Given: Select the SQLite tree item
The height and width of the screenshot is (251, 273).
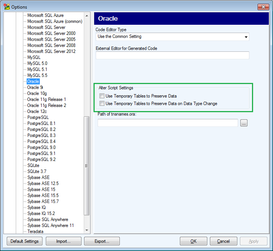Looking at the screenshot, I should (x=33, y=165).
